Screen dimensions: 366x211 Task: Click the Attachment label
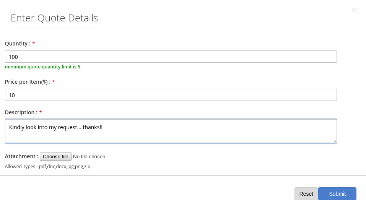coord(21,156)
